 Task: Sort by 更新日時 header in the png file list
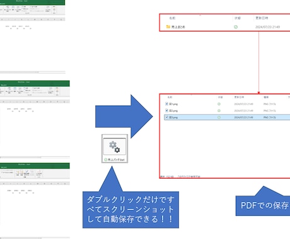239,97
